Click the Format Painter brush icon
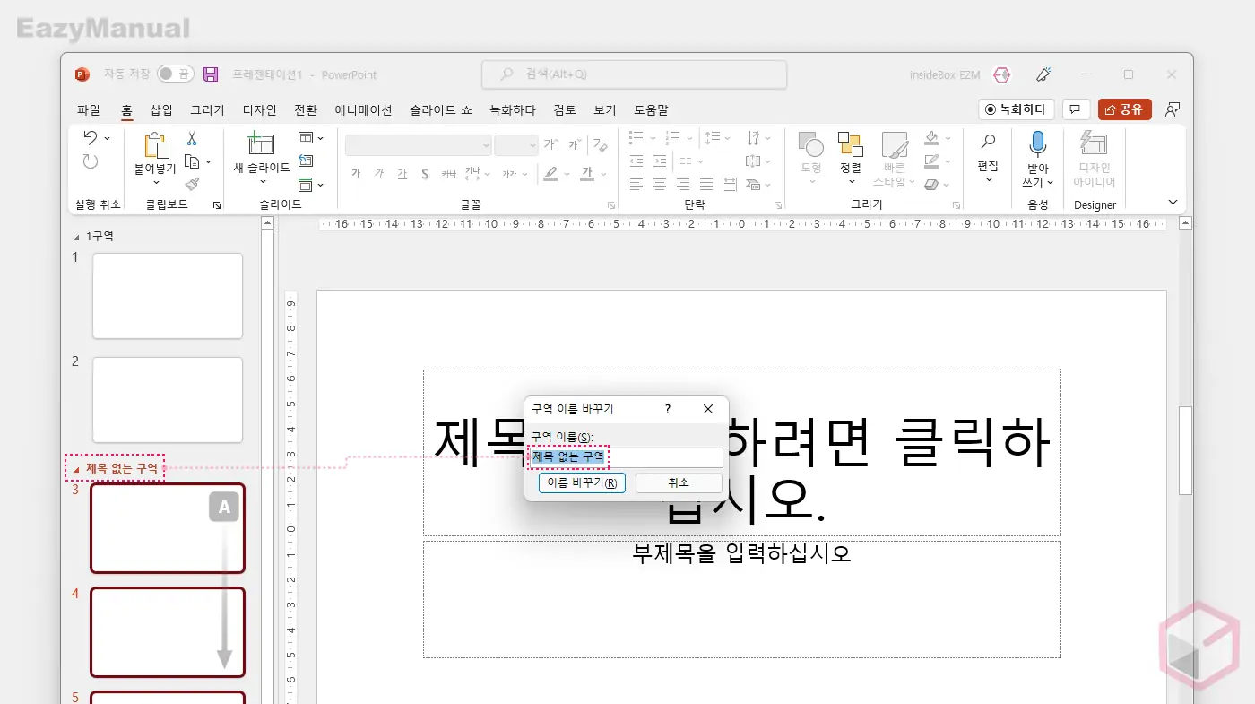1255x704 pixels. (x=192, y=184)
